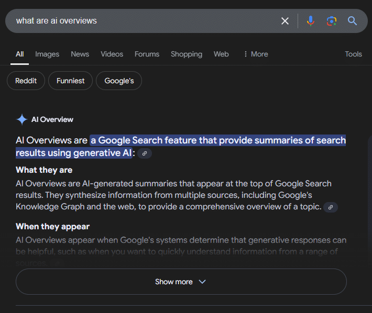Click the magnifying glass search icon

(x=352, y=21)
